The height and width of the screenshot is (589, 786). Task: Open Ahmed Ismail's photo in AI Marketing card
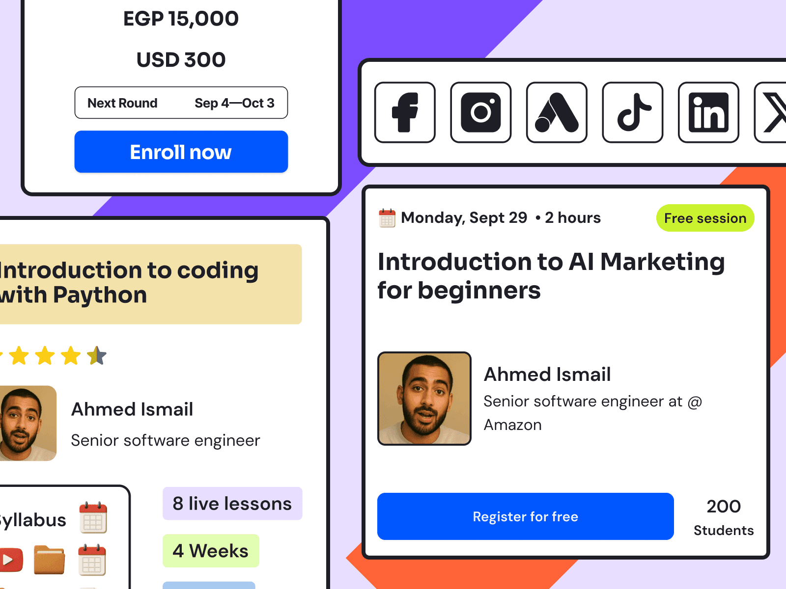click(x=424, y=399)
